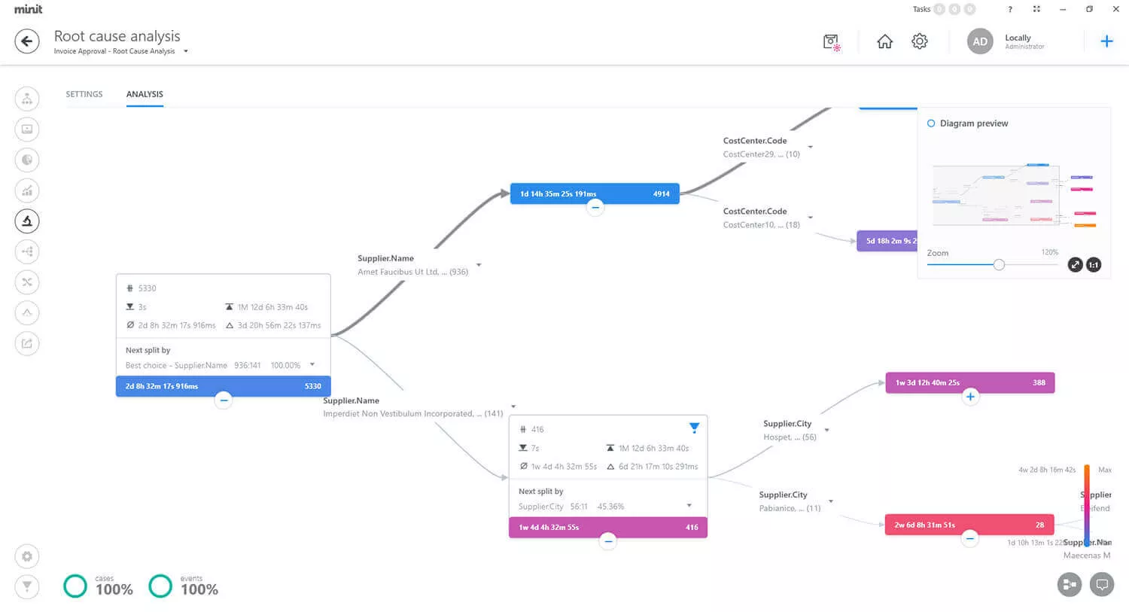Image resolution: width=1129 pixels, height=612 pixels.
Task: Select the root cause analysis microscope icon
Action: click(27, 221)
